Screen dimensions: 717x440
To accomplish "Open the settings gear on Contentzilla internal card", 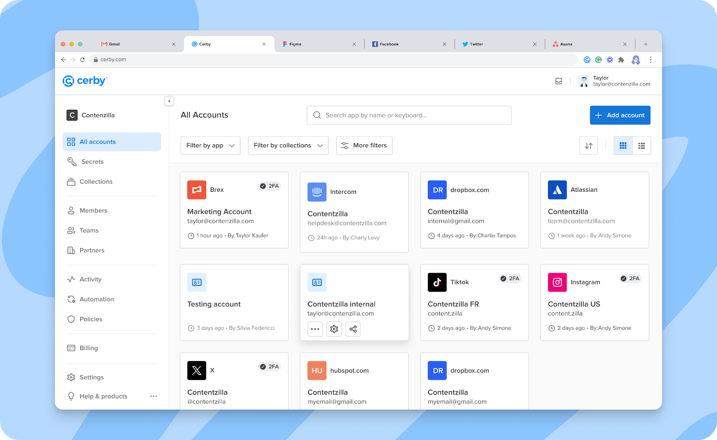I will point(334,329).
